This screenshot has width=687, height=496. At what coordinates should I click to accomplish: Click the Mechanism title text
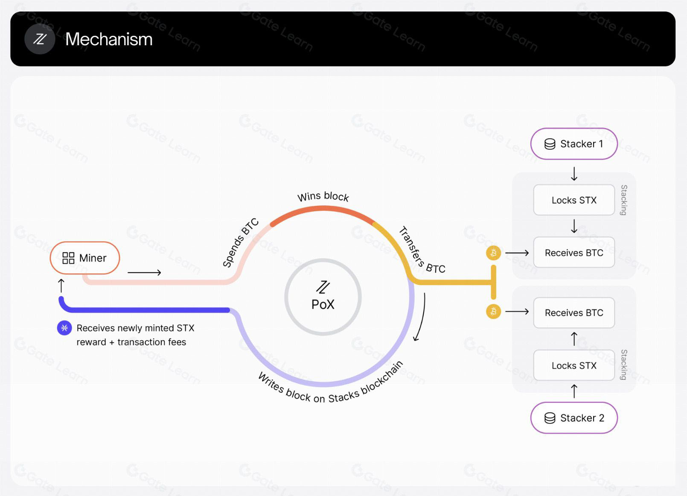(109, 39)
